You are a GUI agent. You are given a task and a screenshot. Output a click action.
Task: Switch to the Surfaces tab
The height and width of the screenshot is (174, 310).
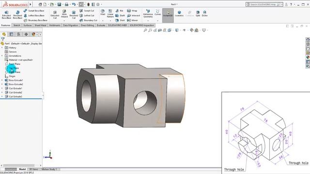pos(28,25)
